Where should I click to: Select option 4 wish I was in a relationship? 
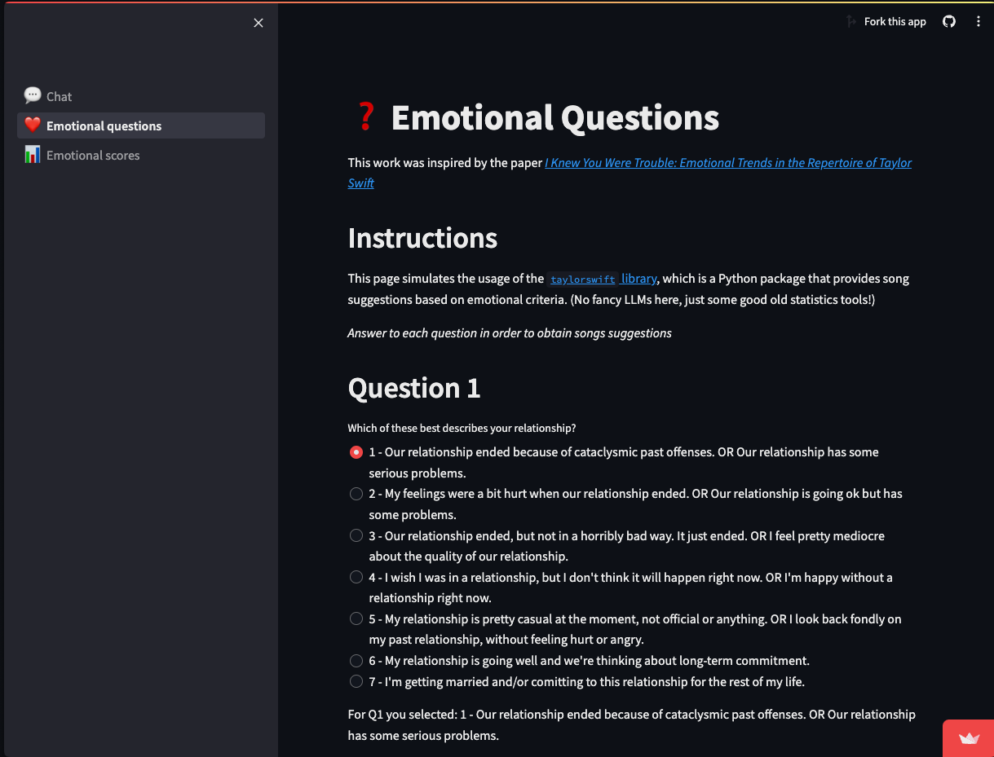356,577
